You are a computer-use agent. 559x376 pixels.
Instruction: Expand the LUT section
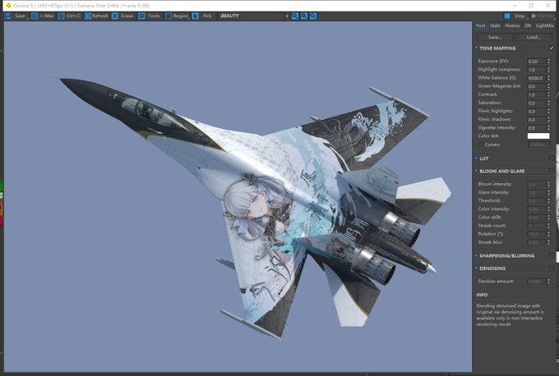click(x=476, y=158)
